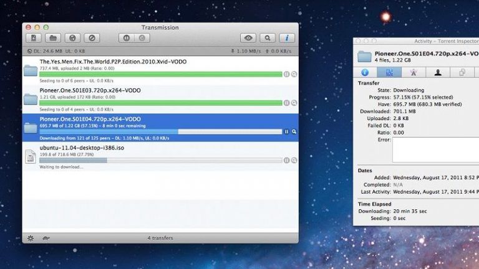This screenshot has height=269, width=479.
Task: Switch to the Activity inspector tab
Action: pos(389,73)
